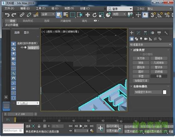The height and width of the screenshot is (137, 175).
Task: Activate Select and Scale tool
Action: (101, 15)
